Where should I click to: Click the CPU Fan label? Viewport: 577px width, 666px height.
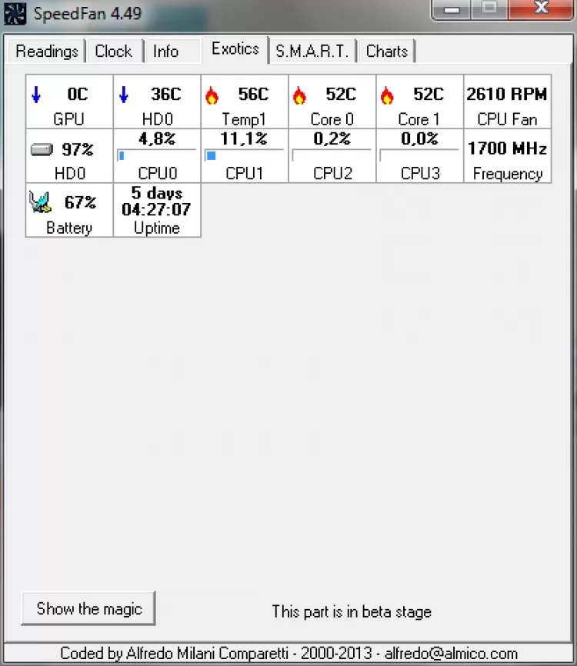pyautogui.click(x=507, y=119)
